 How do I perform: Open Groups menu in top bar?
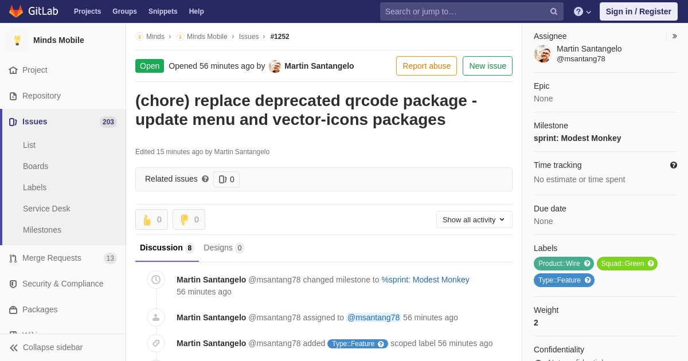click(124, 11)
